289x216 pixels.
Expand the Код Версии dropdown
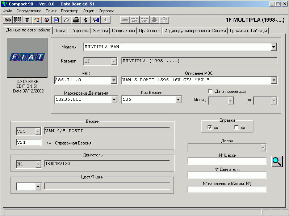(178, 100)
